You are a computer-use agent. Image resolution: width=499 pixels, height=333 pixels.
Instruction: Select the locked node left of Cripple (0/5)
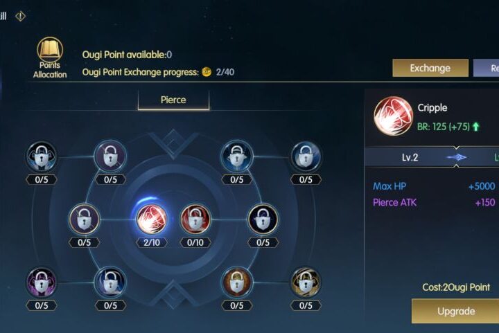[x=85, y=219]
